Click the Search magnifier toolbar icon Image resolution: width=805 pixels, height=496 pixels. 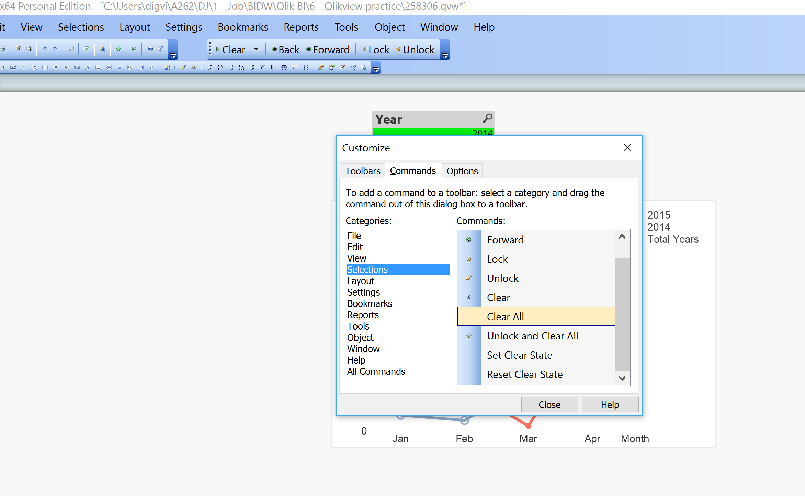(71, 49)
